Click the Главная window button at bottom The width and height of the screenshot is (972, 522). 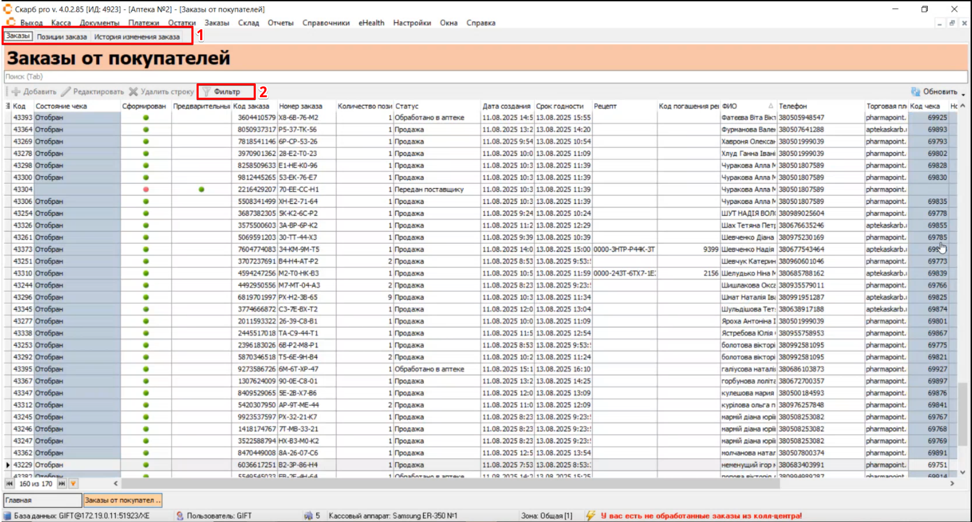(42, 500)
